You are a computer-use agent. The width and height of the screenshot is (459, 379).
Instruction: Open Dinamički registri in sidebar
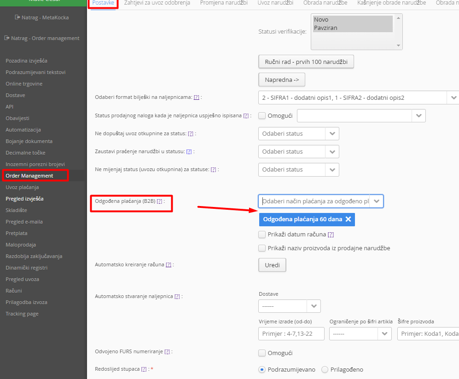(26, 268)
